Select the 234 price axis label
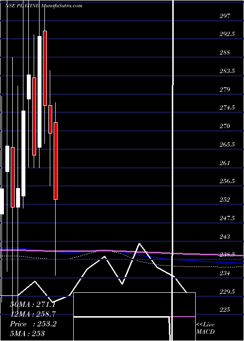Screen dimensions: 244x341 pos(224,273)
